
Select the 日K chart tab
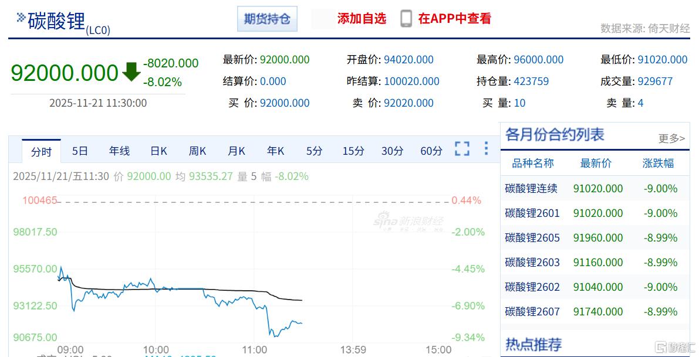click(x=158, y=151)
